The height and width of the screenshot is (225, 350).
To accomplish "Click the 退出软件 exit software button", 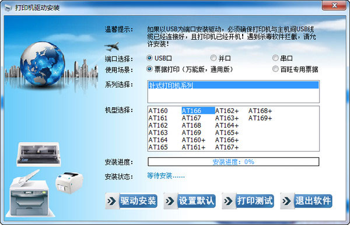I will [306, 201].
